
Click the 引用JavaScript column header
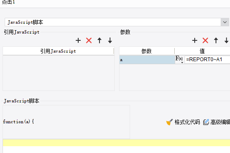[x=58, y=51]
